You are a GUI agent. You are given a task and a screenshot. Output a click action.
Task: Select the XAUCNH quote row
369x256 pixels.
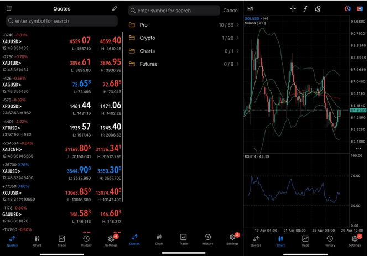coord(61,150)
